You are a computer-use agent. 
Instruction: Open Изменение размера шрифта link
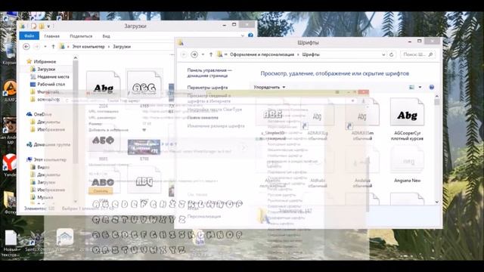point(216,126)
